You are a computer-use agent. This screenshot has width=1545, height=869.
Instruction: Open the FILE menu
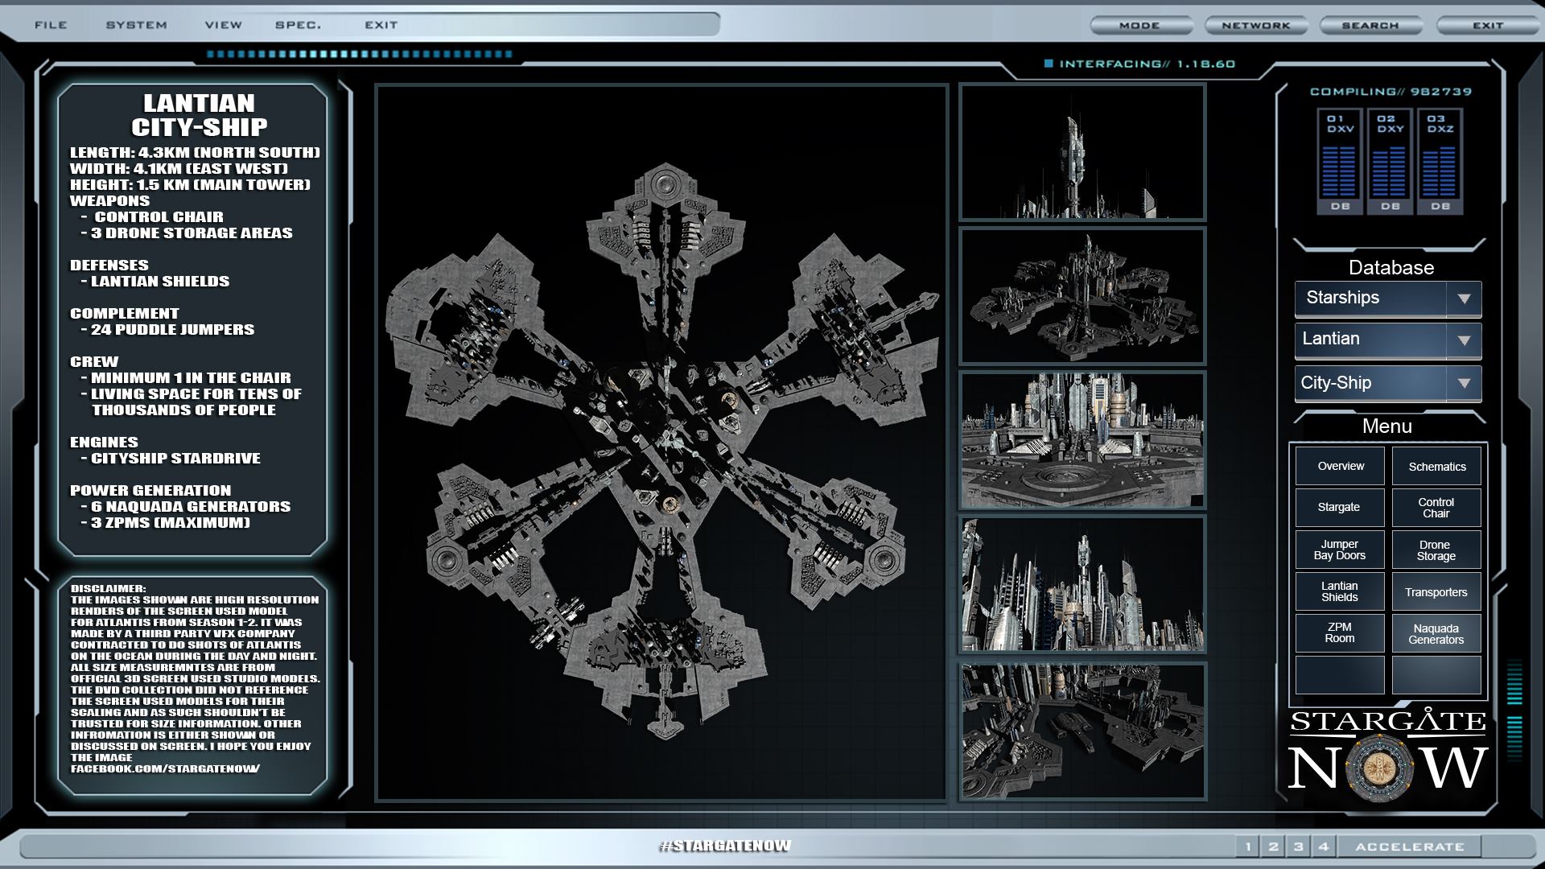coord(51,25)
